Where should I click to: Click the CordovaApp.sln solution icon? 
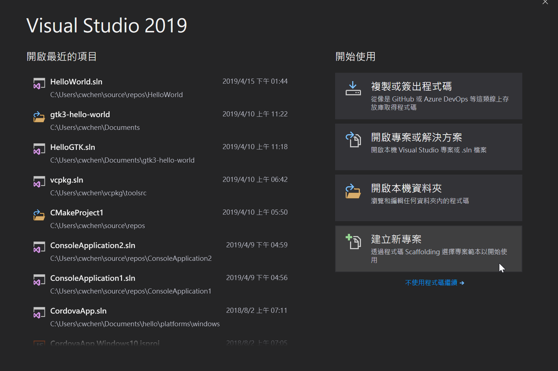click(x=39, y=313)
